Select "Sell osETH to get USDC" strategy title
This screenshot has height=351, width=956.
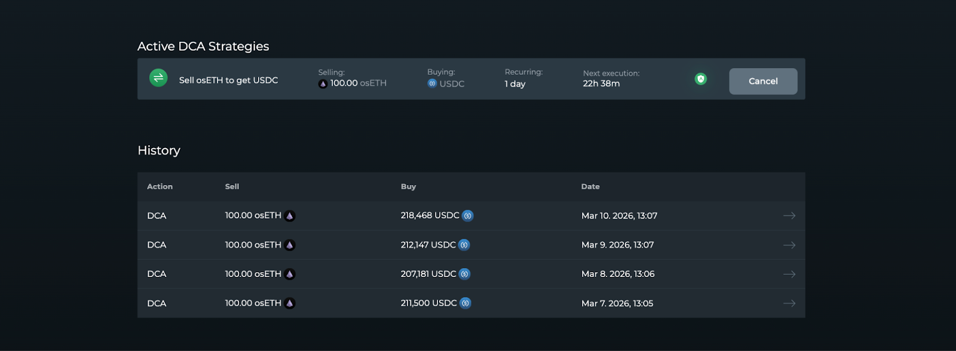228,80
